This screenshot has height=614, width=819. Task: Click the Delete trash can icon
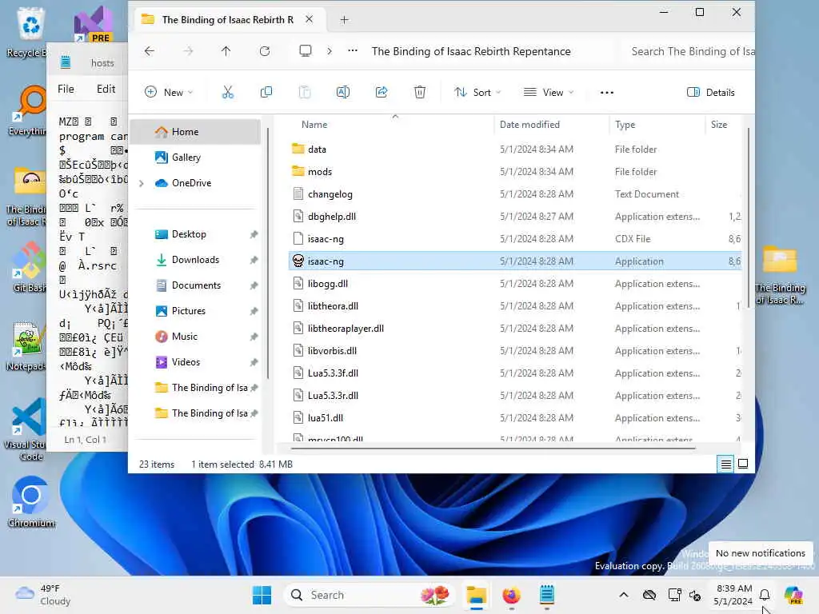pyautogui.click(x=419, y=93)
